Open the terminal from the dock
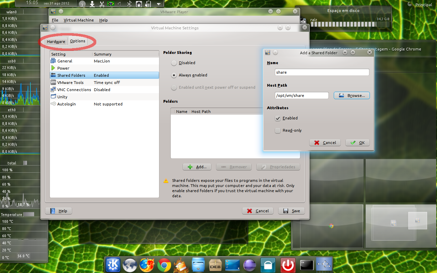This screenshot has width=437, height=273. point(307,265)
